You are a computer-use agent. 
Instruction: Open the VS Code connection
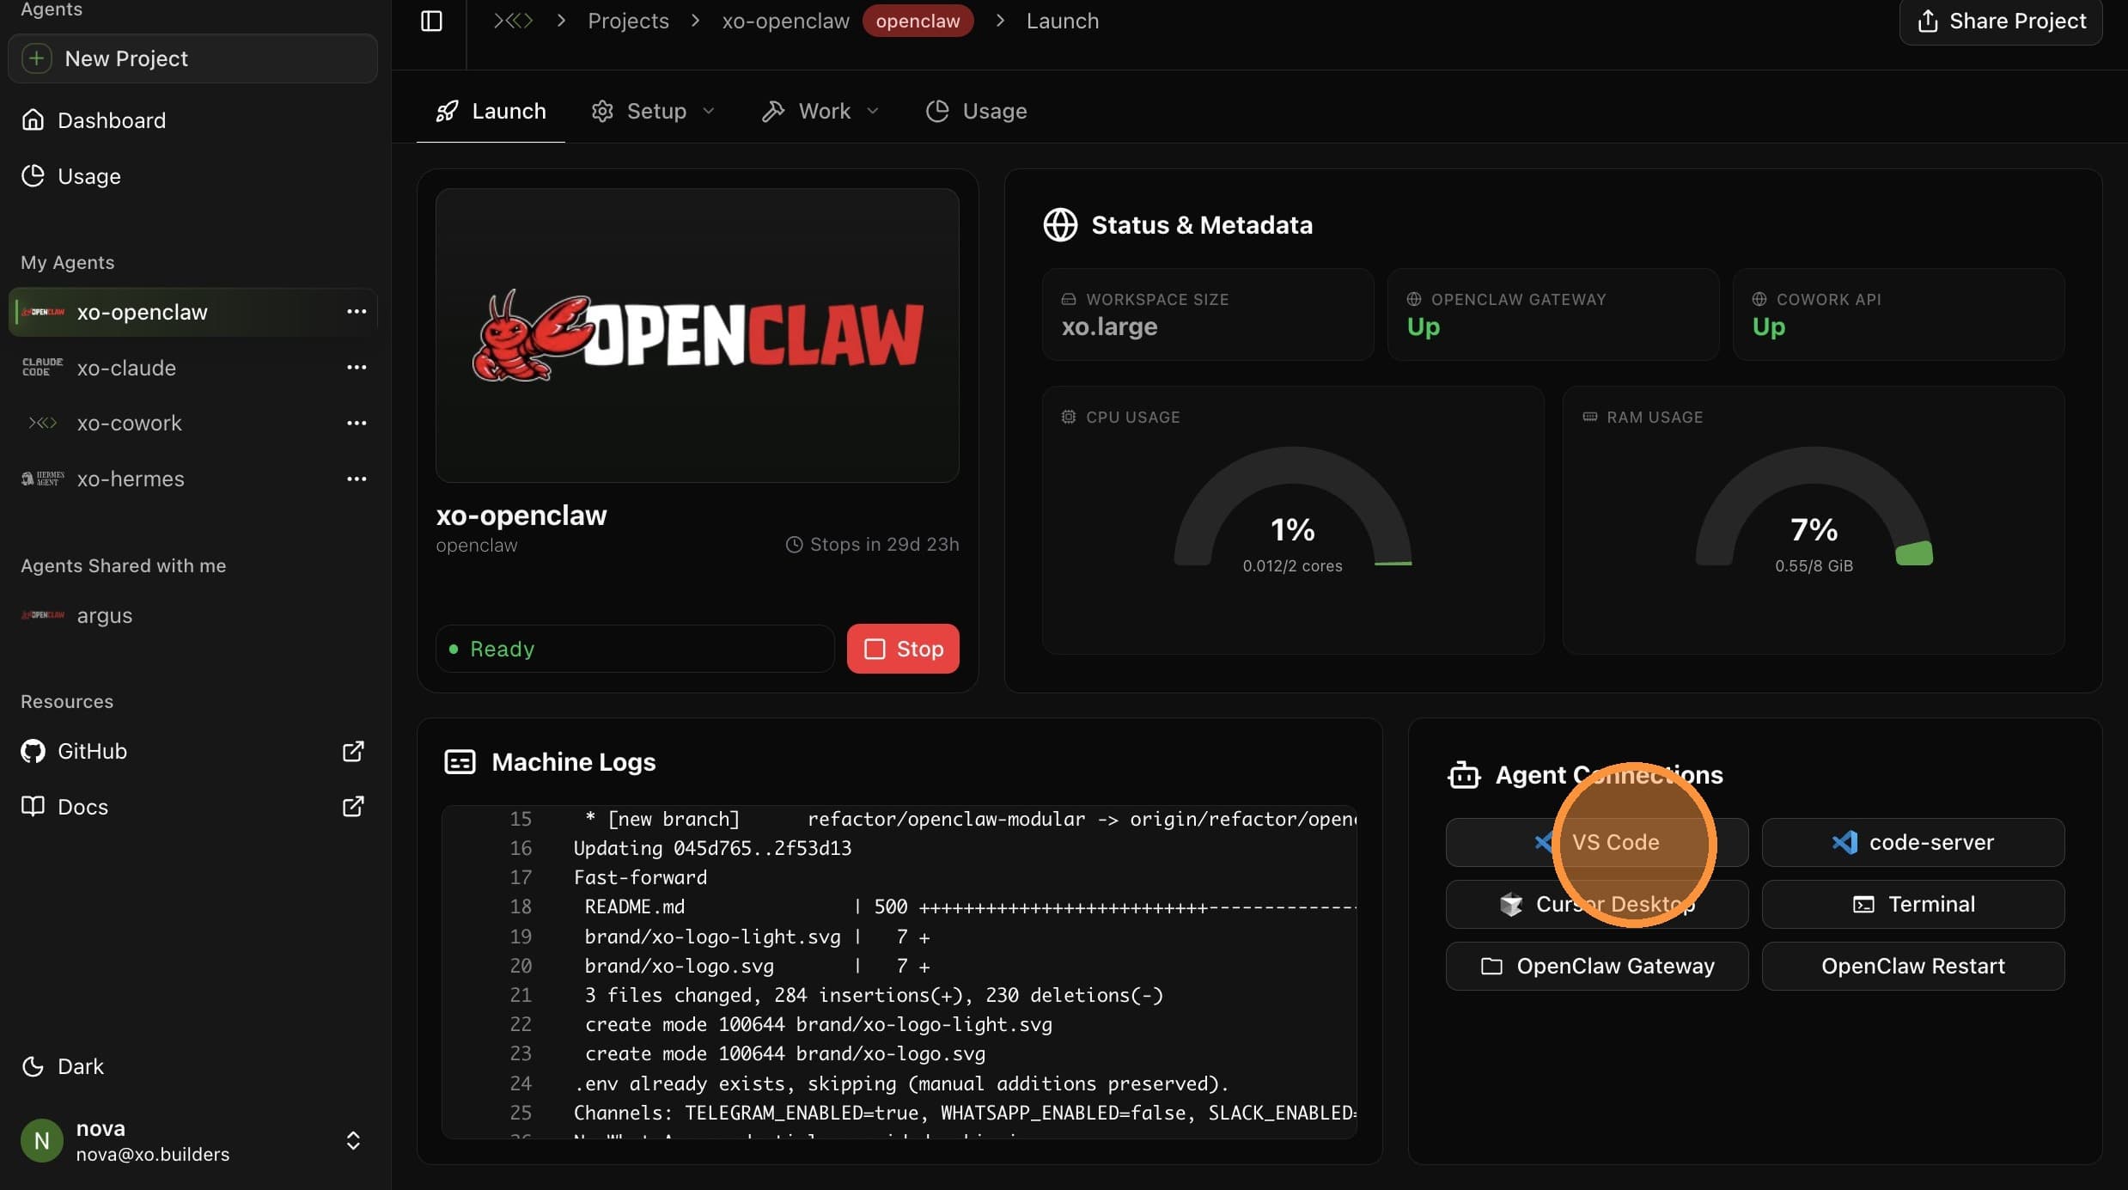click(1597, 842)
